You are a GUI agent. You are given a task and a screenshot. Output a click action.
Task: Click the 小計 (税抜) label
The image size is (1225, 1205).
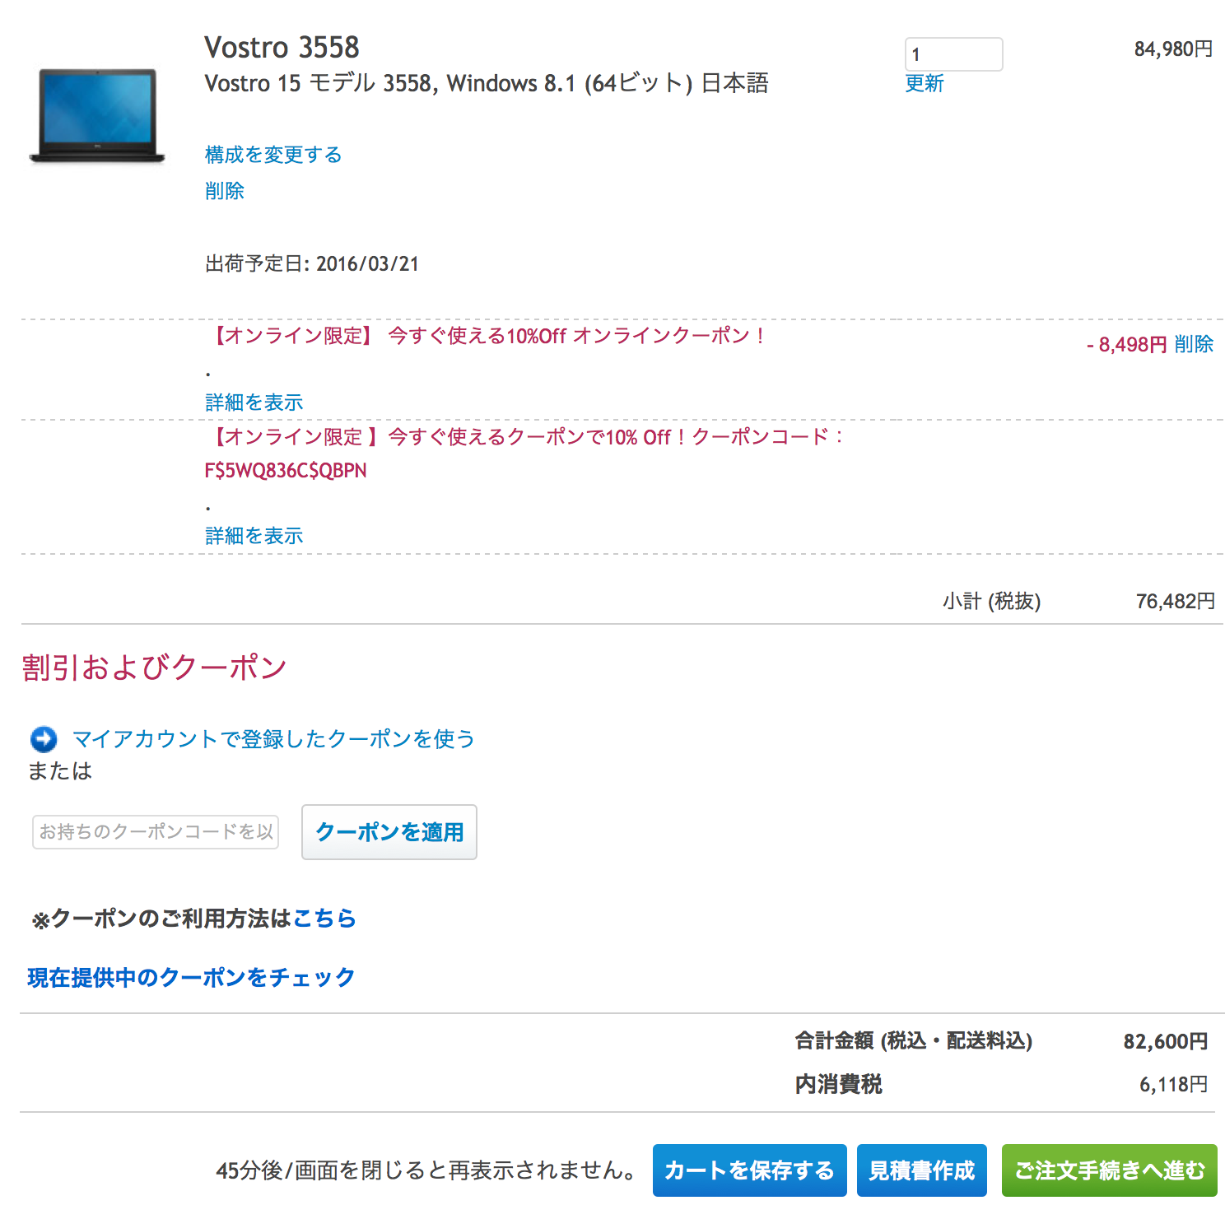point(992,602)
